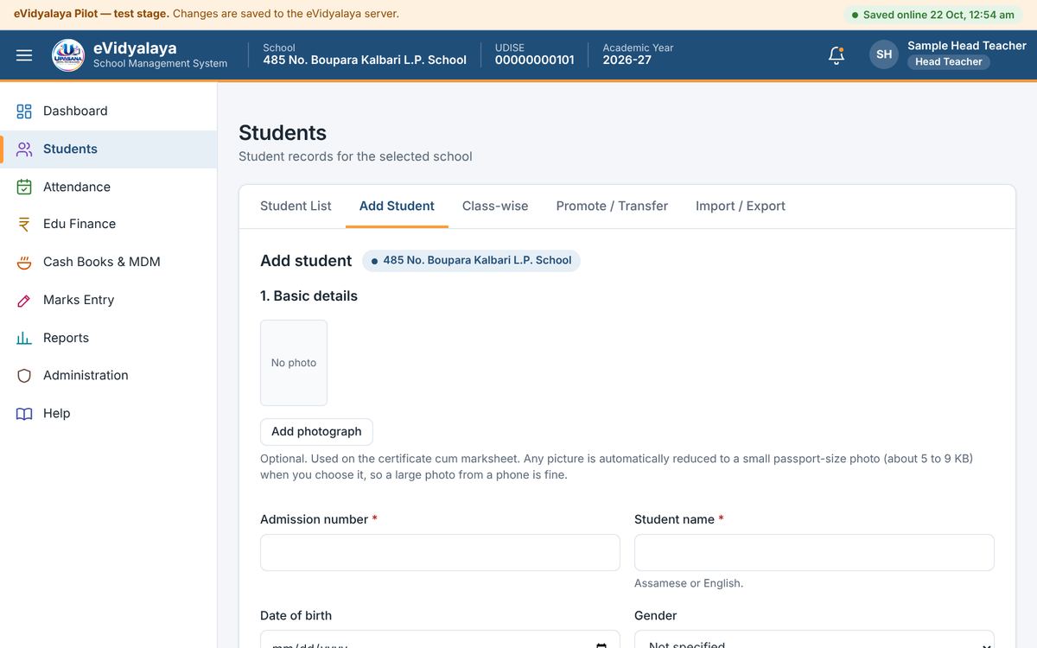This screenshot has height=648, width=1037.
Task: Open Help section
Action: (x=109, y=413)
